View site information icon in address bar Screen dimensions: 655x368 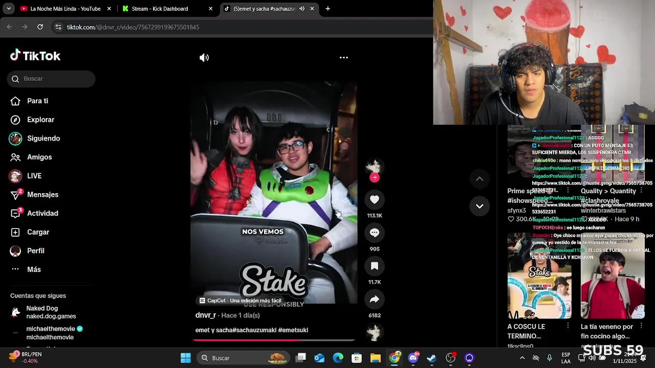[x=58, y=27]
